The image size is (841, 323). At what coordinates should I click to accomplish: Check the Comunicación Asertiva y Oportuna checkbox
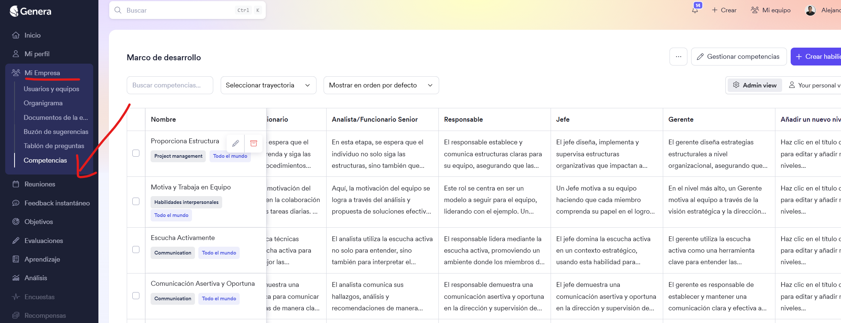(x=136, y=295)
